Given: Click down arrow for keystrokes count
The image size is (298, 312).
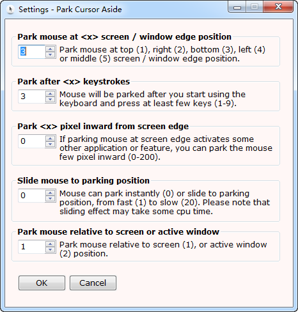Looking at the screenshot, I should (x=51, y=99).
